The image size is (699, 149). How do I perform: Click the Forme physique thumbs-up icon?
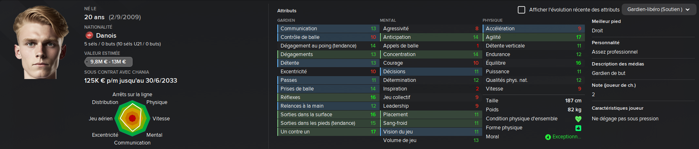pos(578,128)
